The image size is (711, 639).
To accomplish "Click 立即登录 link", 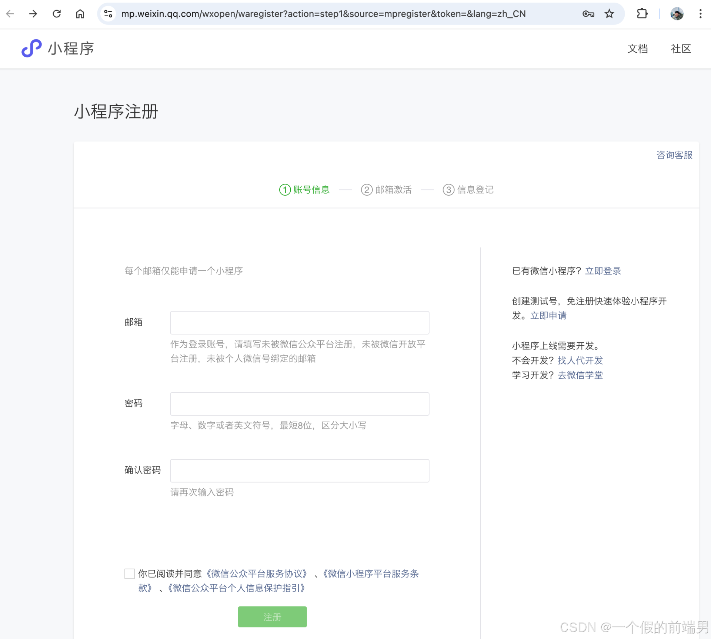I will [603, 271].
